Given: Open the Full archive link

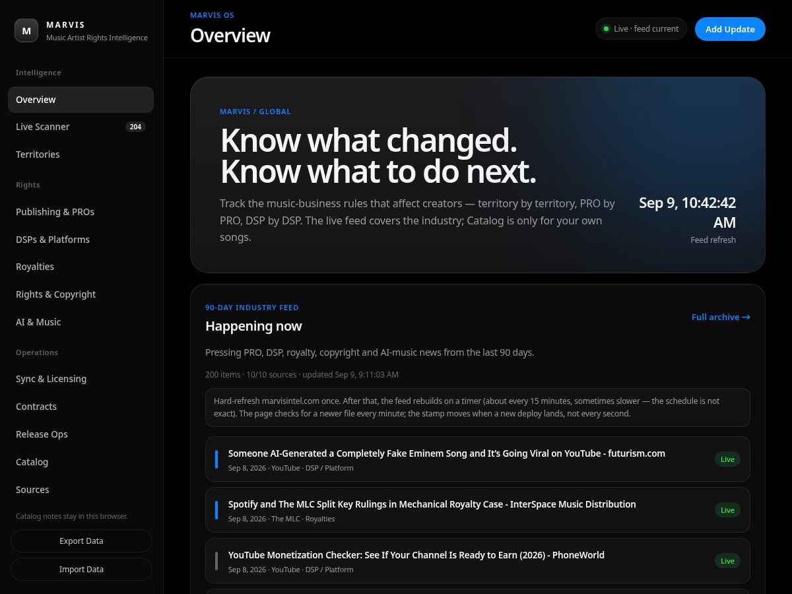Looking at the screenshot, I should pos(721,317).
